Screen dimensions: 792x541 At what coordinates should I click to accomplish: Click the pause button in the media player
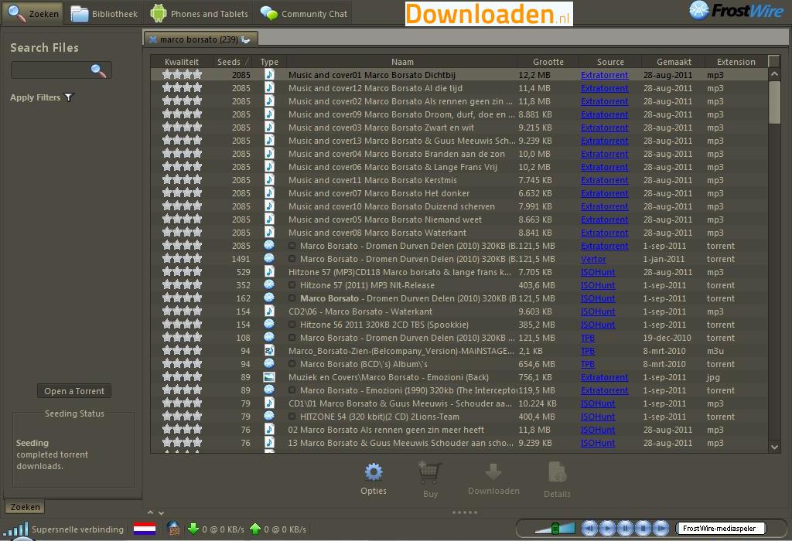[625, 529]
